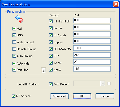
Task: Cancel the configuration changes
Action: click(105, 96)
